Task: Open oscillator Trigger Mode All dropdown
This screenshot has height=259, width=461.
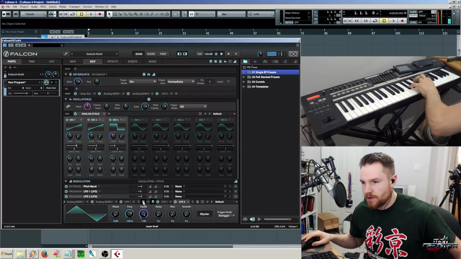Action: 193,106
